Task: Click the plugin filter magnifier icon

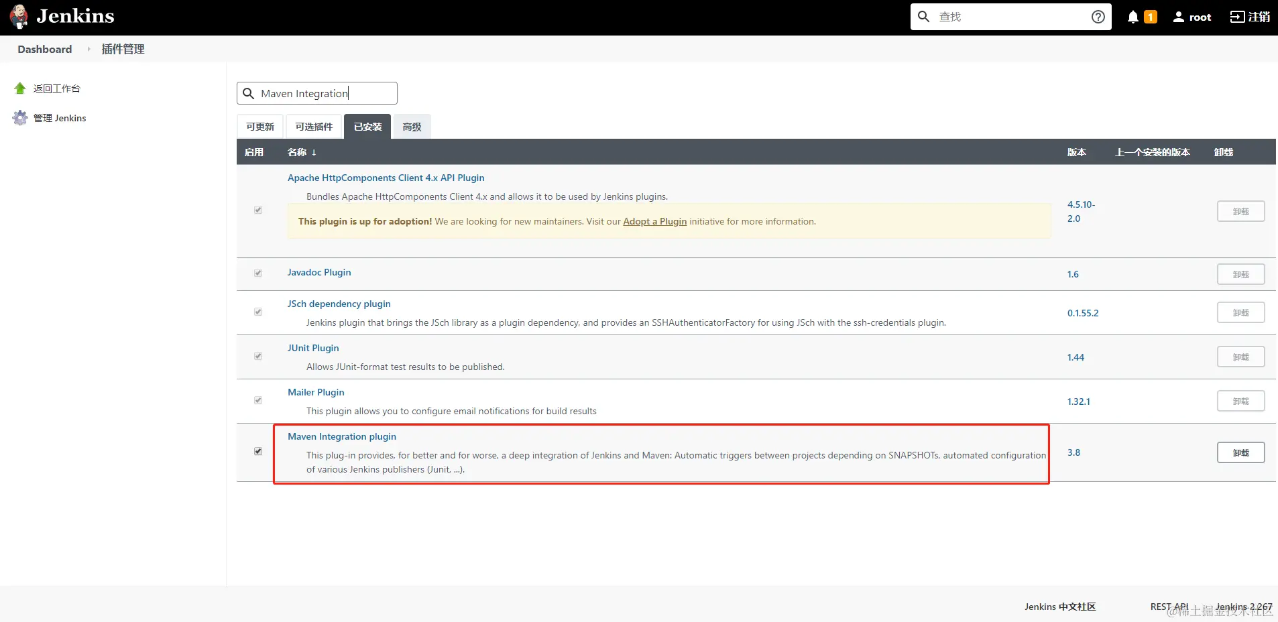Action: (248, 93)
